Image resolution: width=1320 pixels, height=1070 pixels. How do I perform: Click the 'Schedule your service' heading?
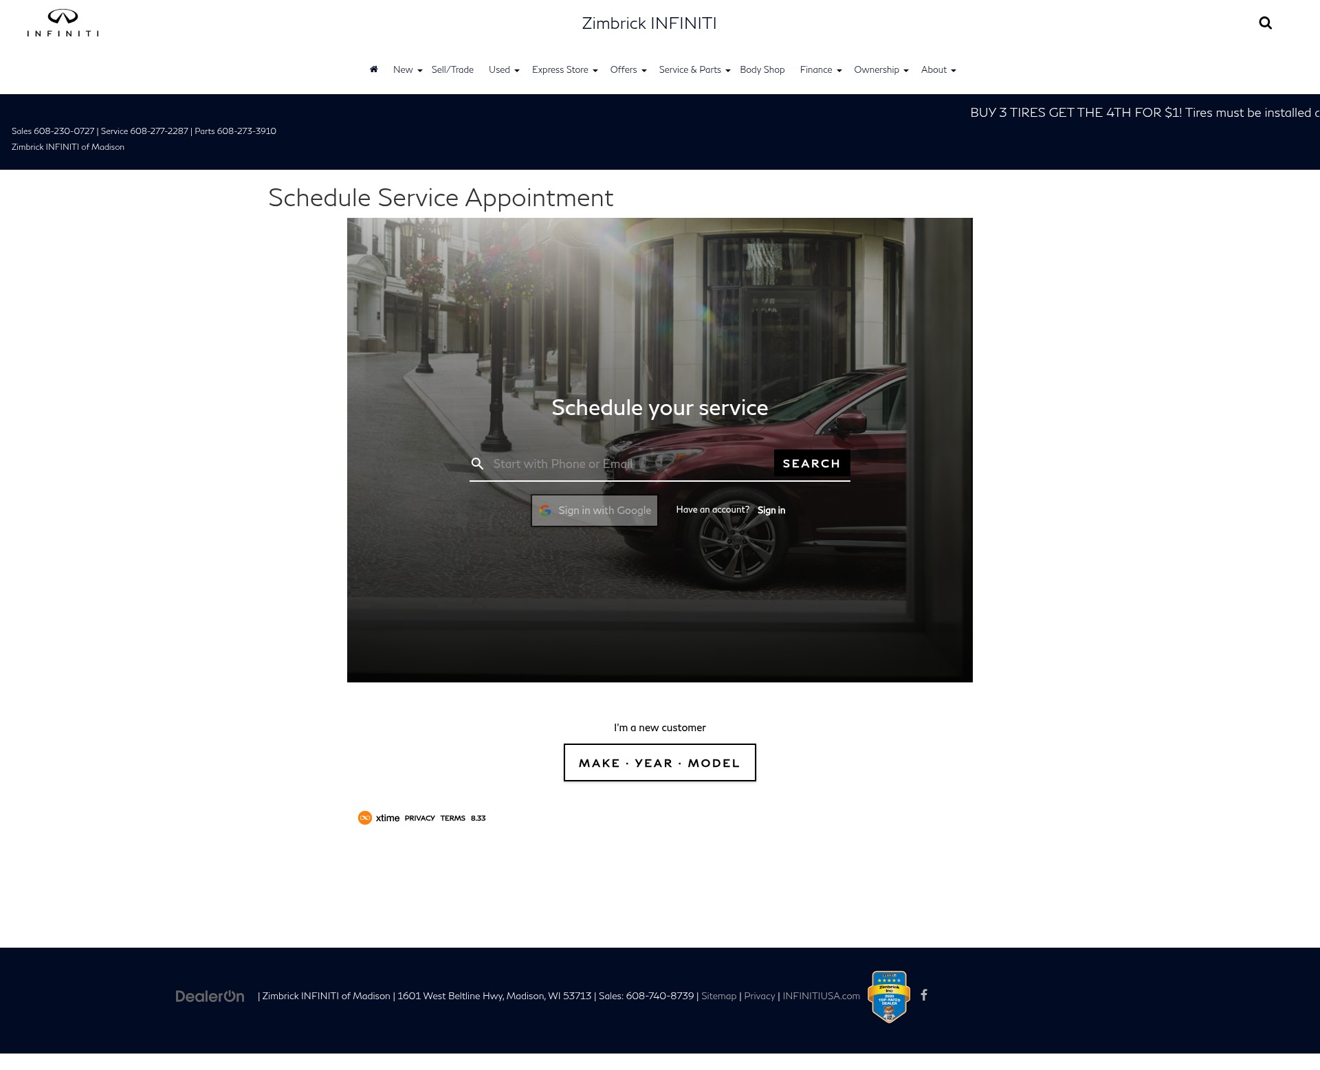coord(660,408)
